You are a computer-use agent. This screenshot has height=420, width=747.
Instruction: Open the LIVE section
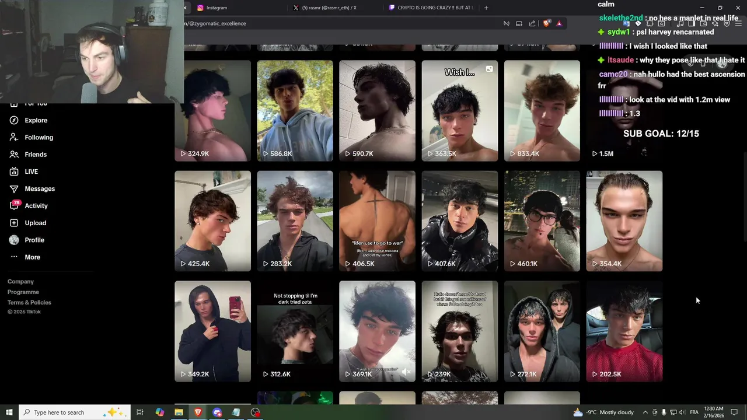tap(23, 171)
